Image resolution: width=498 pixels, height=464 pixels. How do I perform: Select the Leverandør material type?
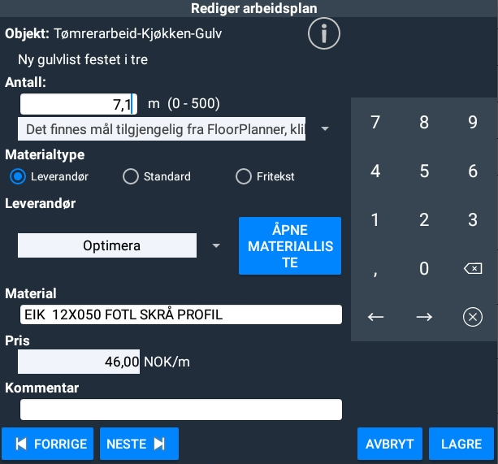tap(17, 176)
